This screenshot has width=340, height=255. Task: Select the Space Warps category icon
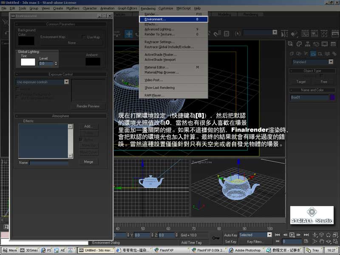click(x=327, y=54)
